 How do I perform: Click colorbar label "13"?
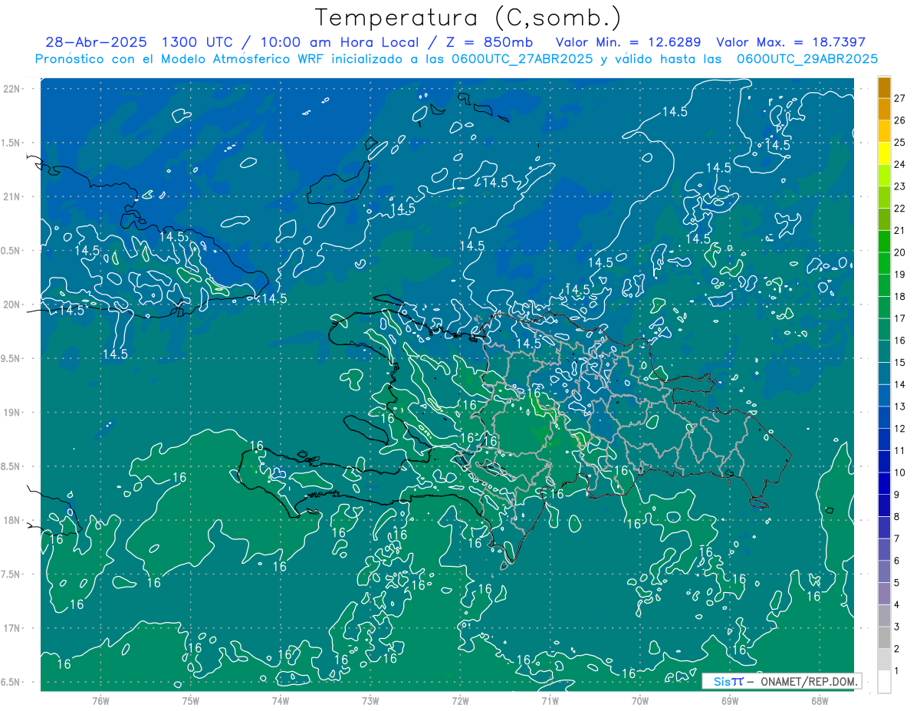pyautogui.click(x=900, y=407)
